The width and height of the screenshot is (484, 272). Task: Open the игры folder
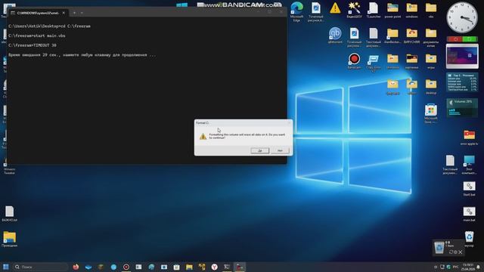(x=431, y=60)
